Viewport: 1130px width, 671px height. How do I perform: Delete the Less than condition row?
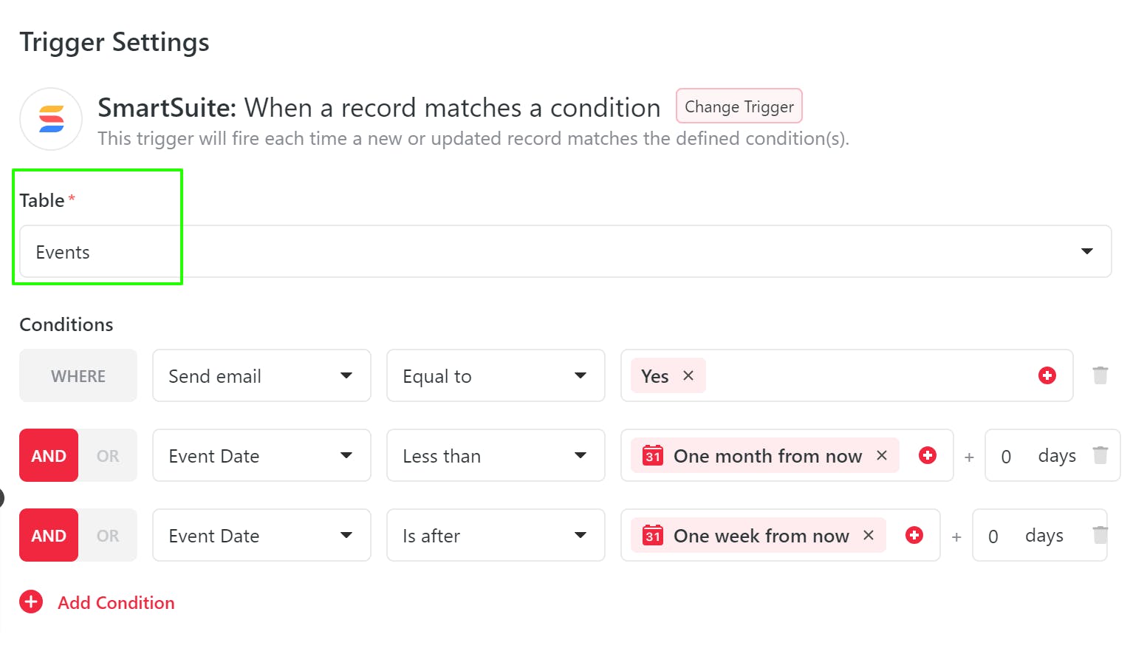tap(1100, 455)
